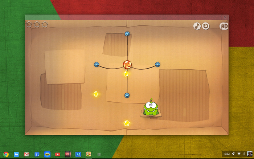Open the apps launcher grid
The height and width of the screenshot is (159, 254).
point(99,154)
